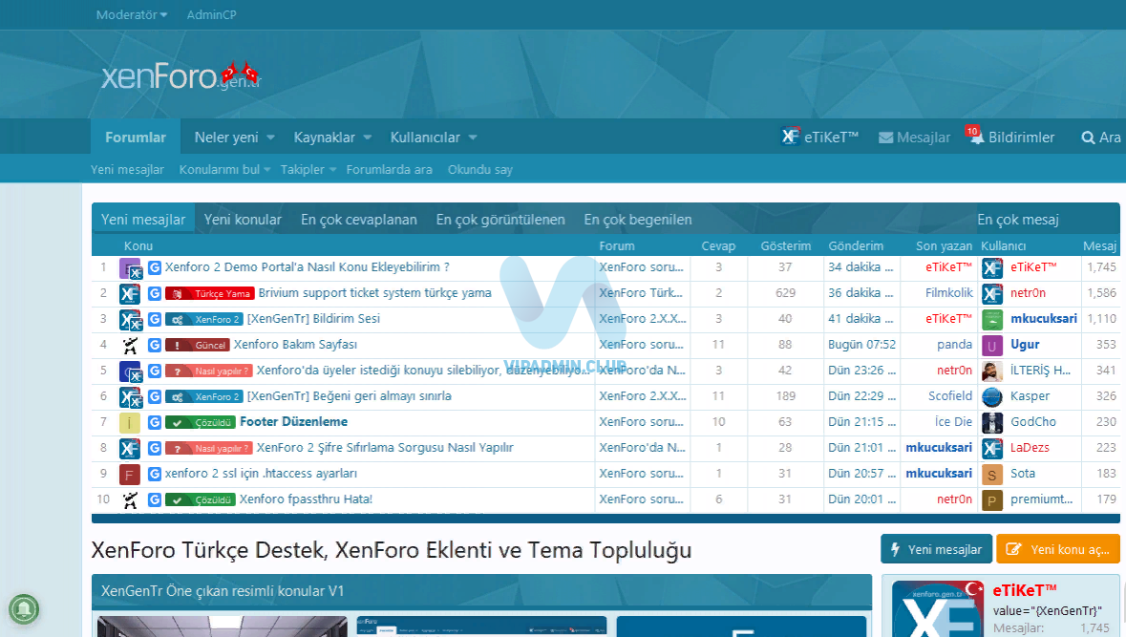
Task: Click the avatar of the Xenforo fpassthru Hata thread
Action: point(130,499)
